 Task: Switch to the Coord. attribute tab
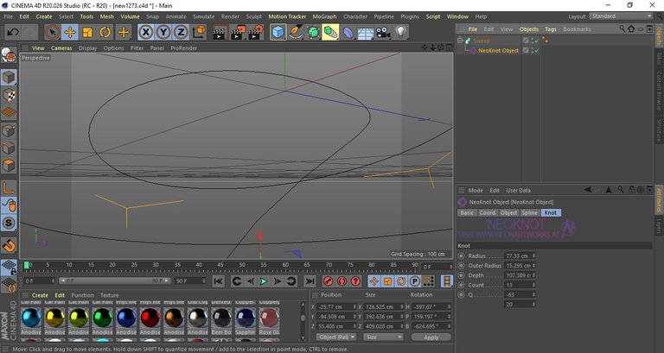pyautogui.click(x=488, y=212)
